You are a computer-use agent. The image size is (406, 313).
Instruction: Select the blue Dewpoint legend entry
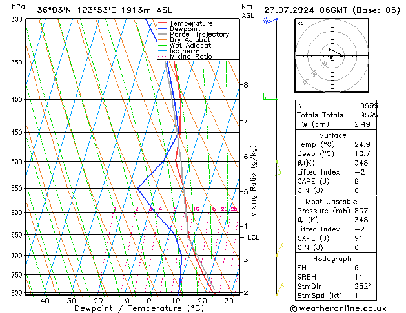coord(186,29)
